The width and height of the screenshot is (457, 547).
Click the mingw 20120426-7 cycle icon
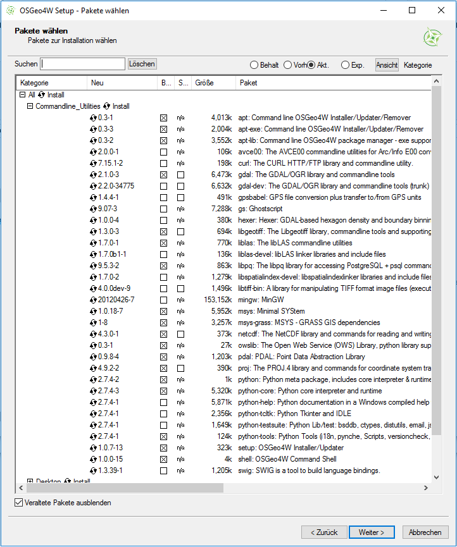(x=93, y=300)
